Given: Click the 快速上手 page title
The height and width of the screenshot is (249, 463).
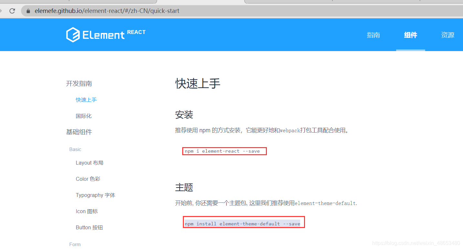Looking at the screenshot, I should click(x=198, y=83).
